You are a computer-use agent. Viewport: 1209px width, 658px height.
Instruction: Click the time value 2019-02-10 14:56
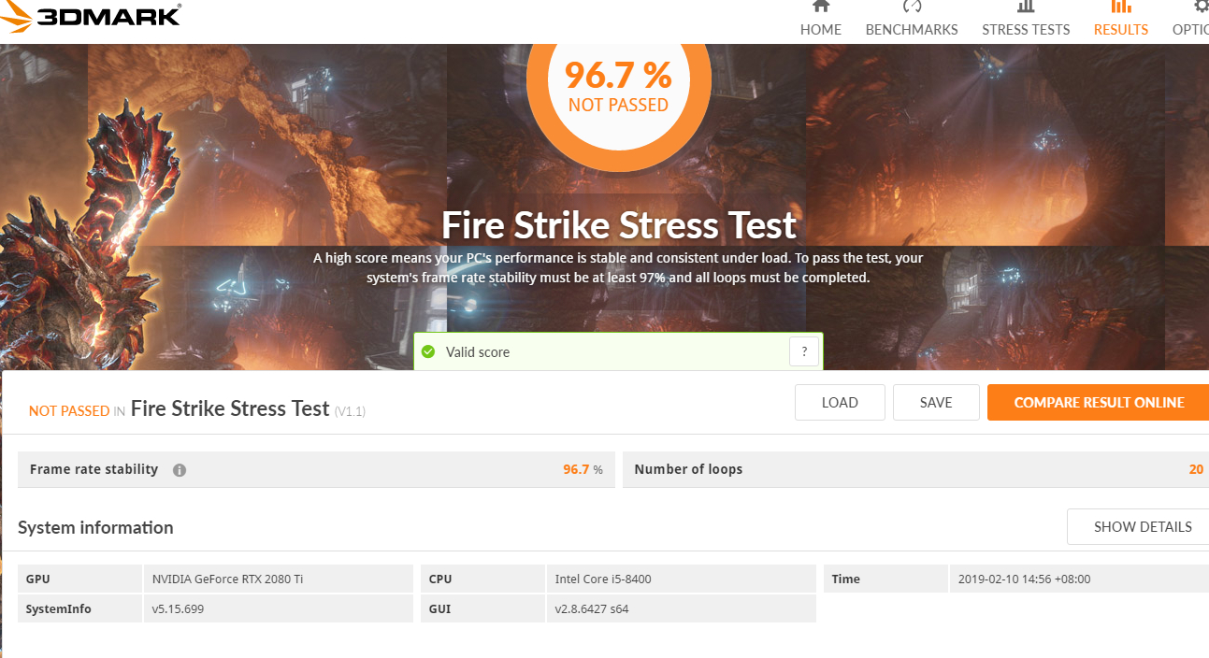1024,579
